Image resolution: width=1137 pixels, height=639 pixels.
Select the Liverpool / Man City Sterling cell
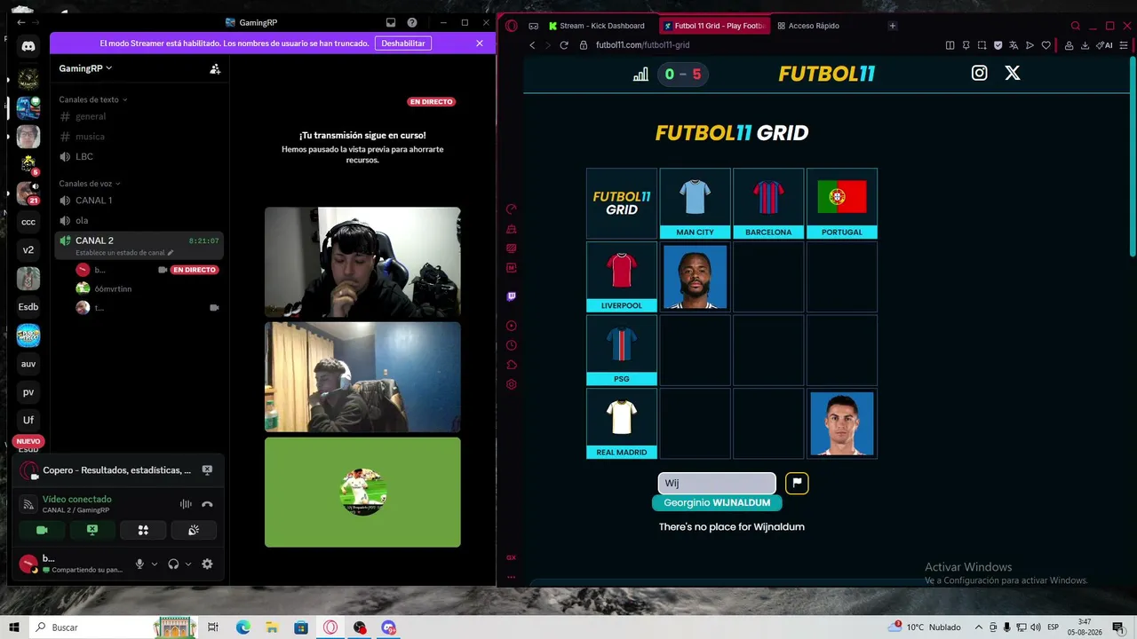coord(695,277)
